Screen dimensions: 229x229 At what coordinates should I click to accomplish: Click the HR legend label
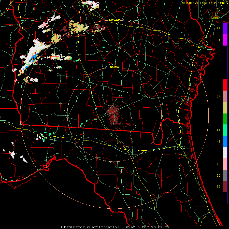point(219,119)
